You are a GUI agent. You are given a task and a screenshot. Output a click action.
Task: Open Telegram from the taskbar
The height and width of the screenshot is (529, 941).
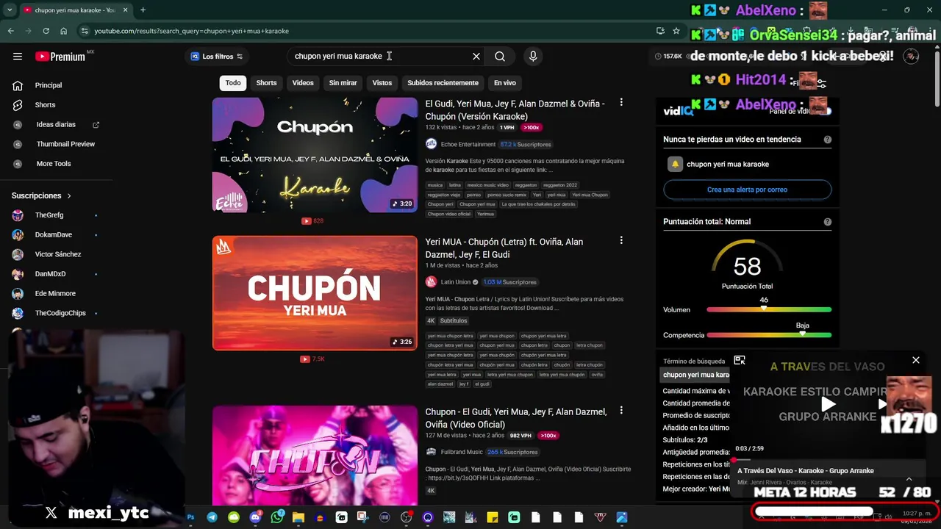pos(212,517)
